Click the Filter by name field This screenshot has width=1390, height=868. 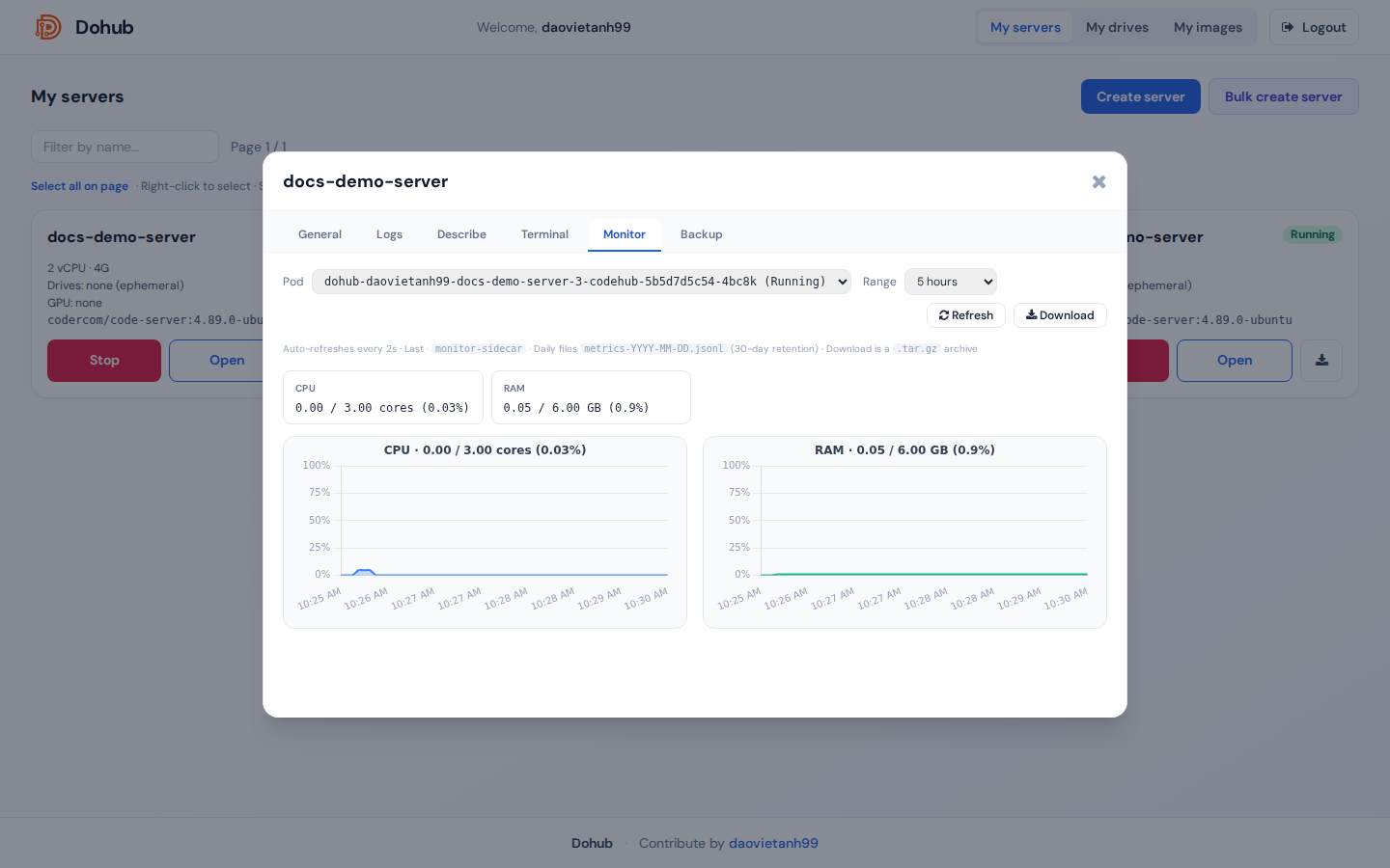125,147
